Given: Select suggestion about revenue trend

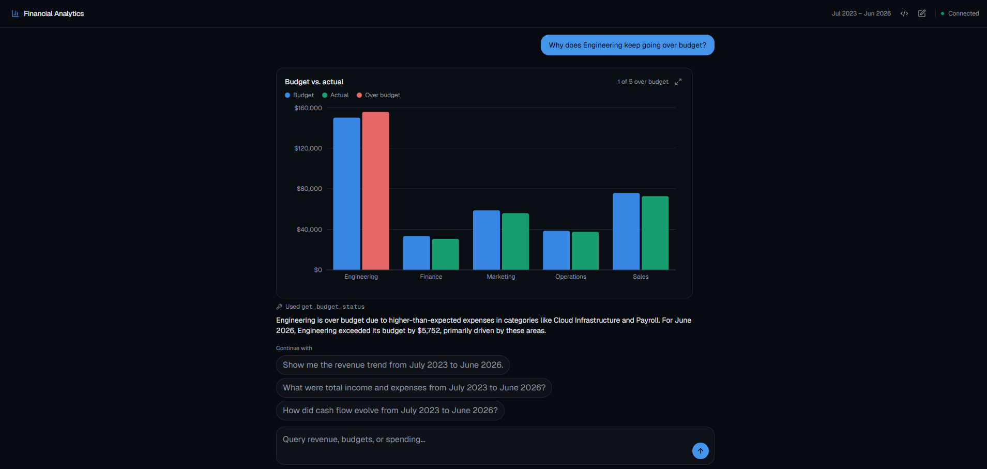Looking at the screenshot, I should pos(393,365).
